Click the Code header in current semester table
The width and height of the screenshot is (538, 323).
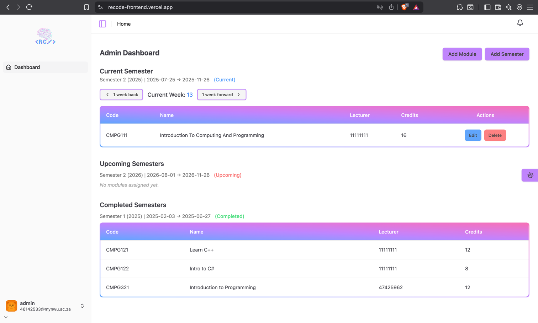point(112,115)
